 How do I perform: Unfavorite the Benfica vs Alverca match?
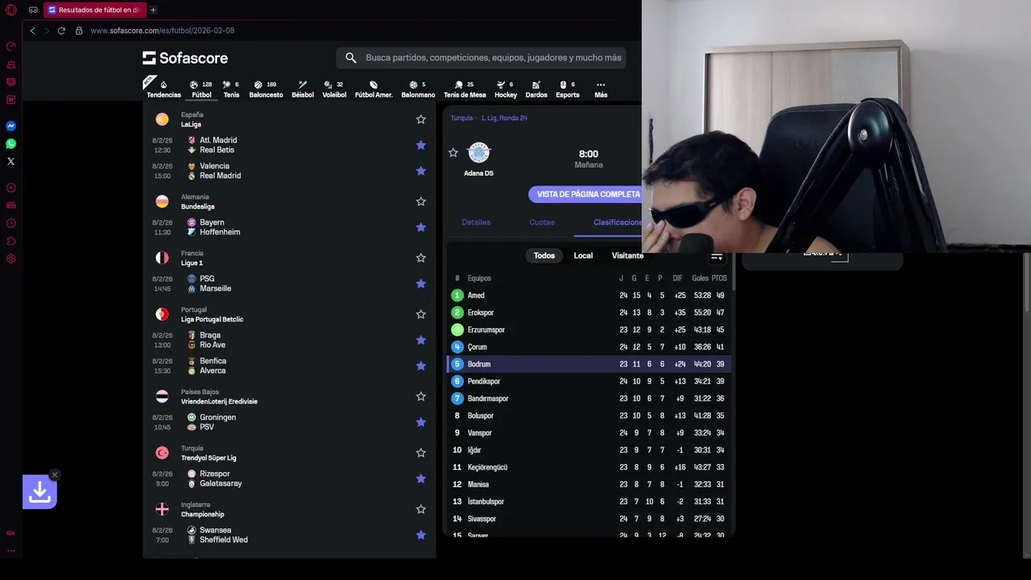pyautogui.click(x=420, y=366)
